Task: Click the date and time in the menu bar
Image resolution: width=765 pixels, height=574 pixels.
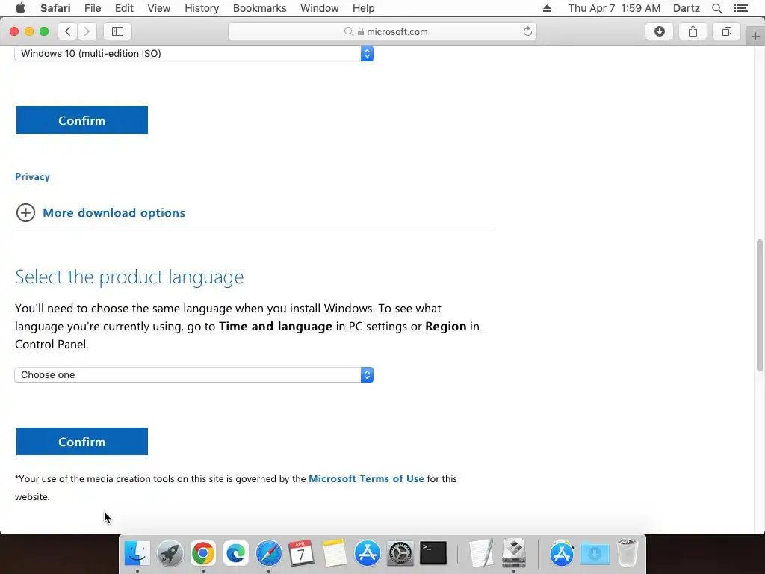Action: tap(614, 8)
